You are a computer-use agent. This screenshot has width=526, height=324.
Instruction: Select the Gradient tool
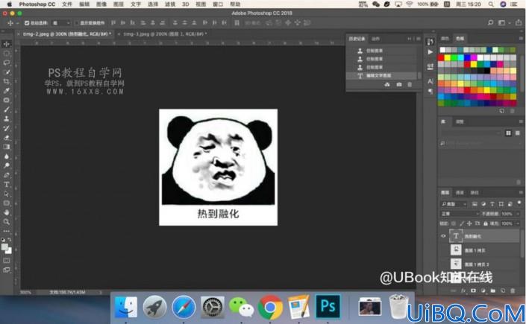point(7,147)
